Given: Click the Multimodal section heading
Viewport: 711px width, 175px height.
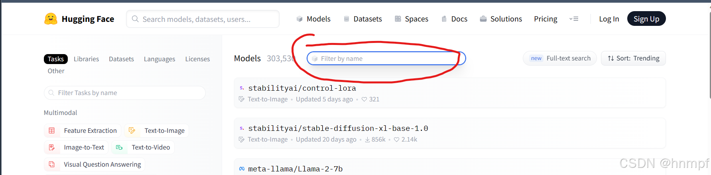Looking at the screenshot, I should pos(60,113).
